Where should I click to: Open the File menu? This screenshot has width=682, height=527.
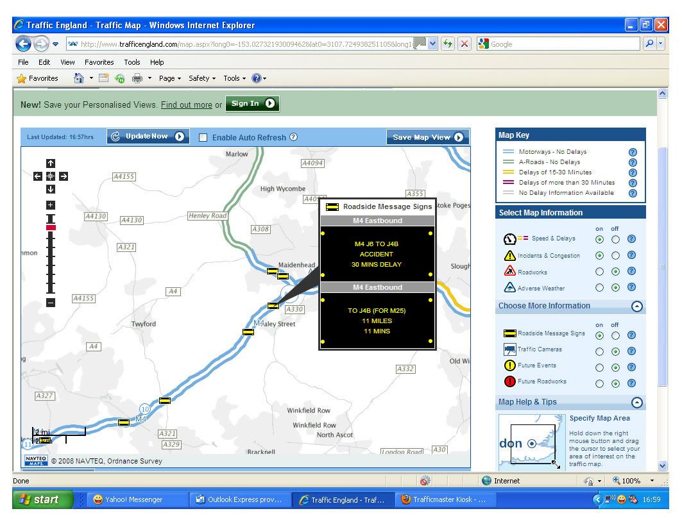pyautogui.click(x=23, y=62)
